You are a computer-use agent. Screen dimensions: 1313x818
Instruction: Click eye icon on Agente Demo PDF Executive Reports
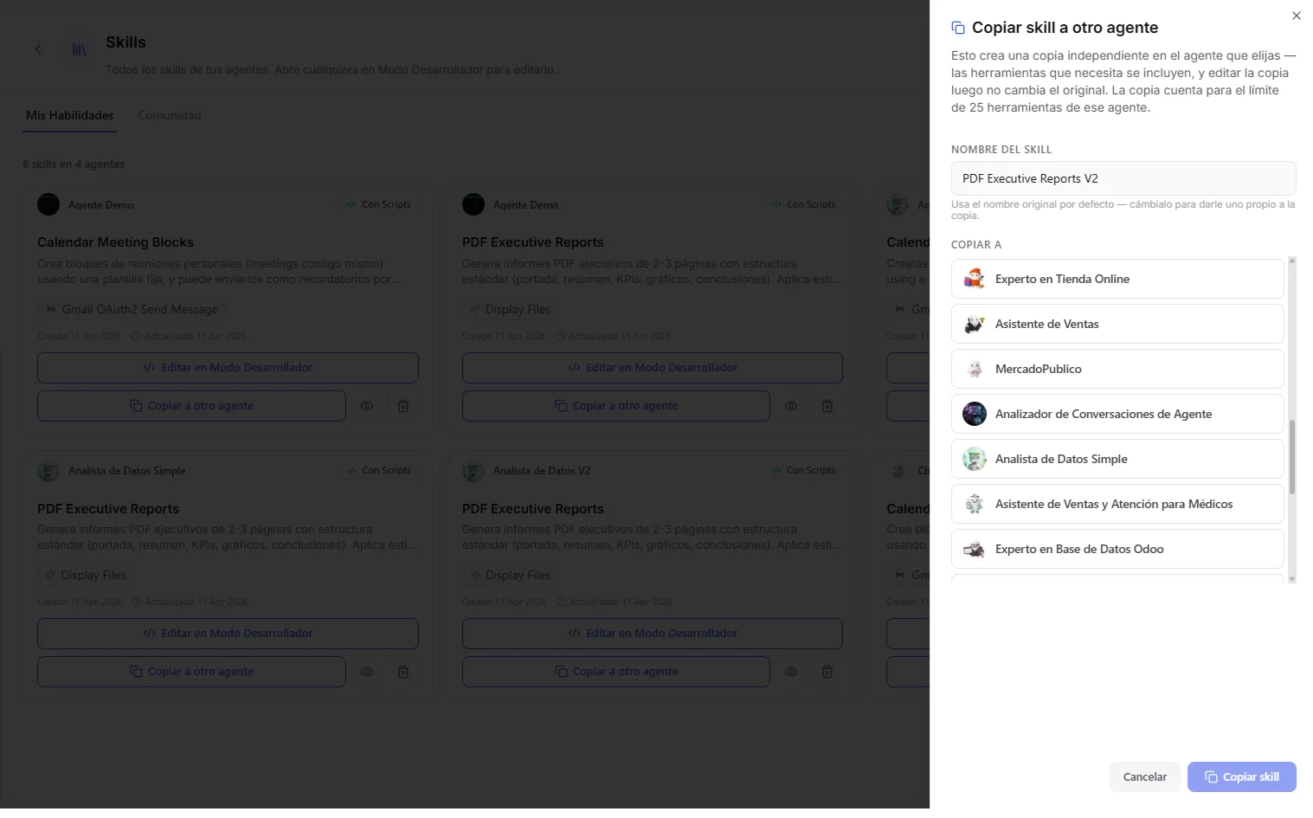pos(791,406)
